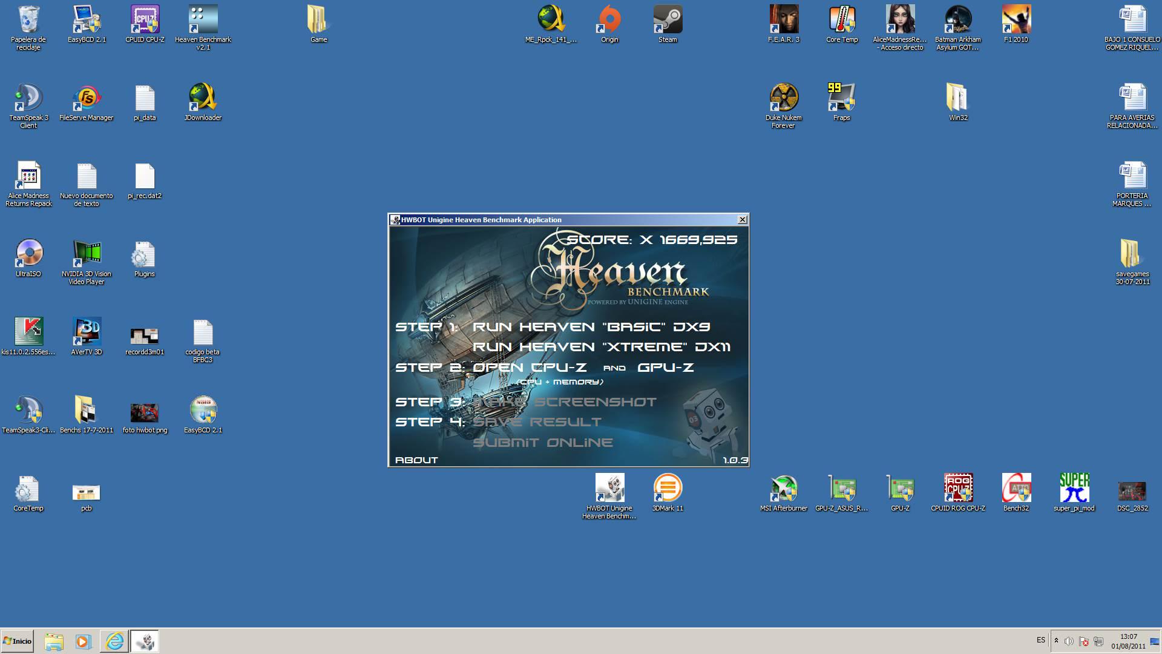Open savegames 30-07-2011 folder
Viewport: 1162px width, 654px height.
(1132, 262)
